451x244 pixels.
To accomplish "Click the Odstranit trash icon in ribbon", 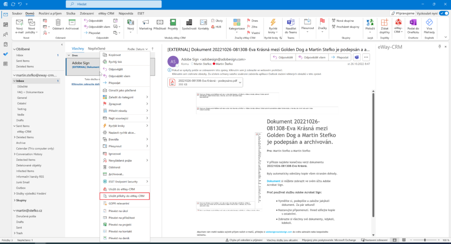I will pos(58,22).
